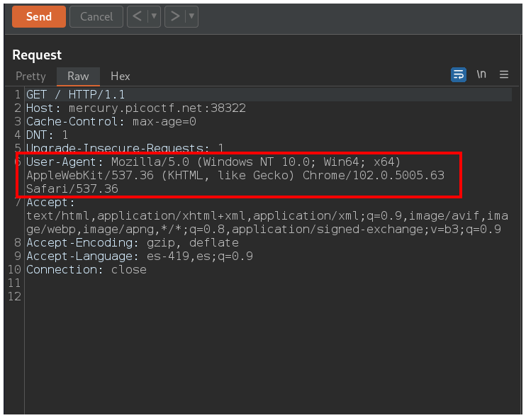526x418 pixels.
Task: Click the Connection: close header line
Action: click(86, 269)
